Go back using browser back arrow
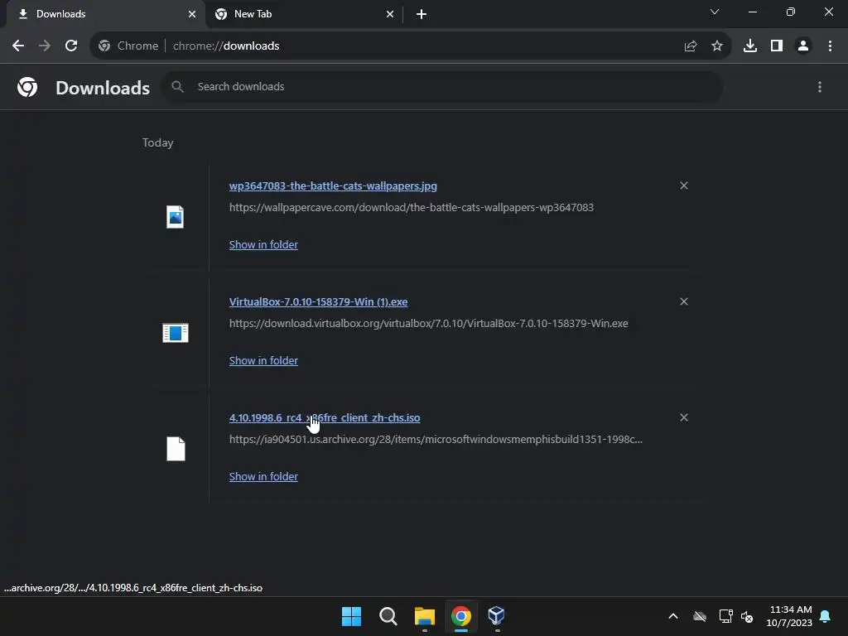Image resolution: width=848 pixels, height=636 pixels. (18, 46)
